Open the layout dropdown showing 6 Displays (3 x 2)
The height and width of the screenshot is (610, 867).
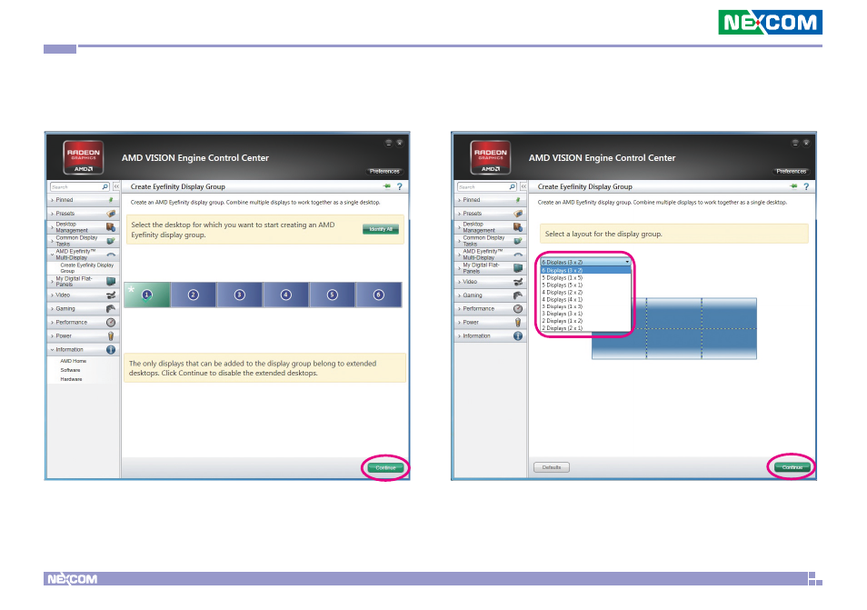pyautogui.click(x=585, y=262)
